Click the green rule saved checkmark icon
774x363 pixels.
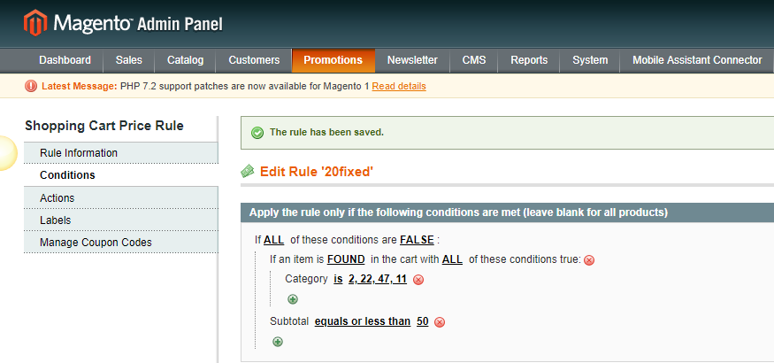pyautogui.click(x=257, y=133)
